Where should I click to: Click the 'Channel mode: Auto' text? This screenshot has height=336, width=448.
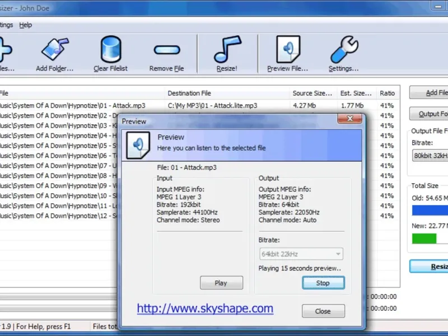(x=287, y=220)
